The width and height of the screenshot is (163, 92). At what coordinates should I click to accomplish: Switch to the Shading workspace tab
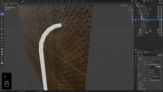tap(51, 1)
